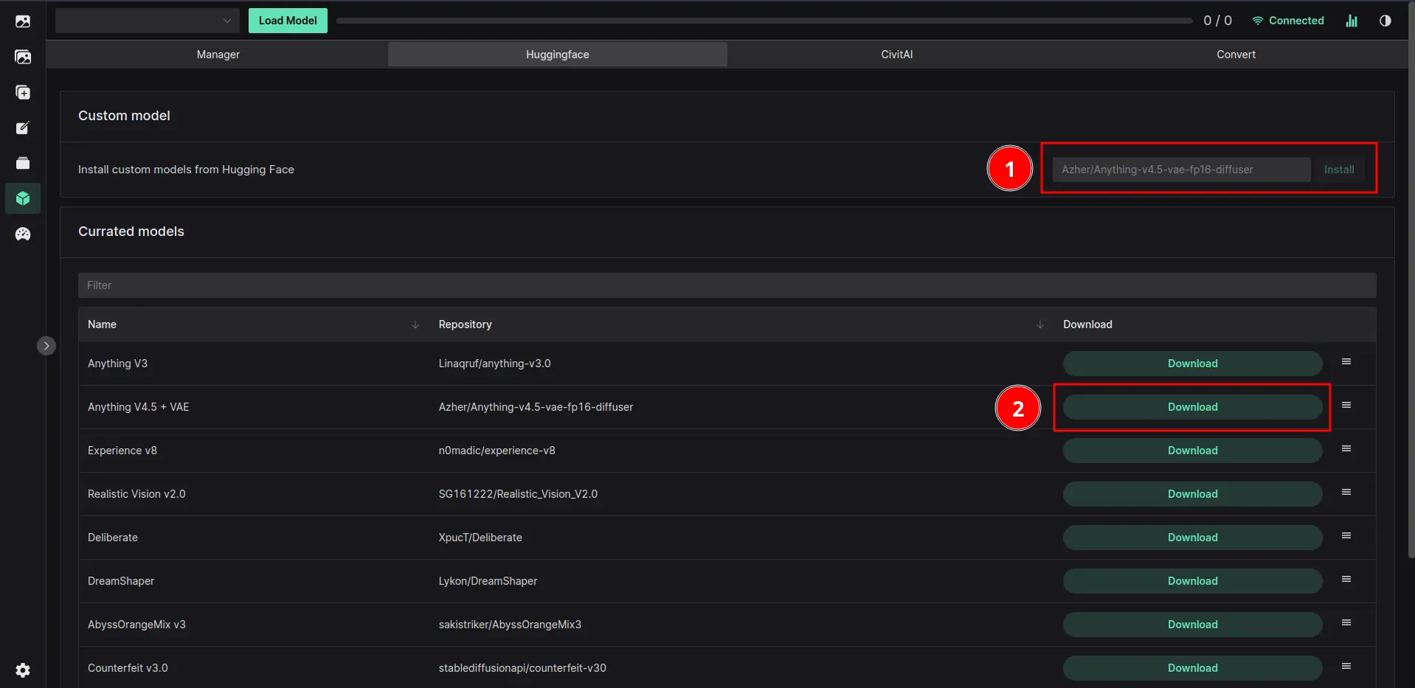Sort by Name column arrow
Screen dimensions: 1415x688
click(415, 324)
